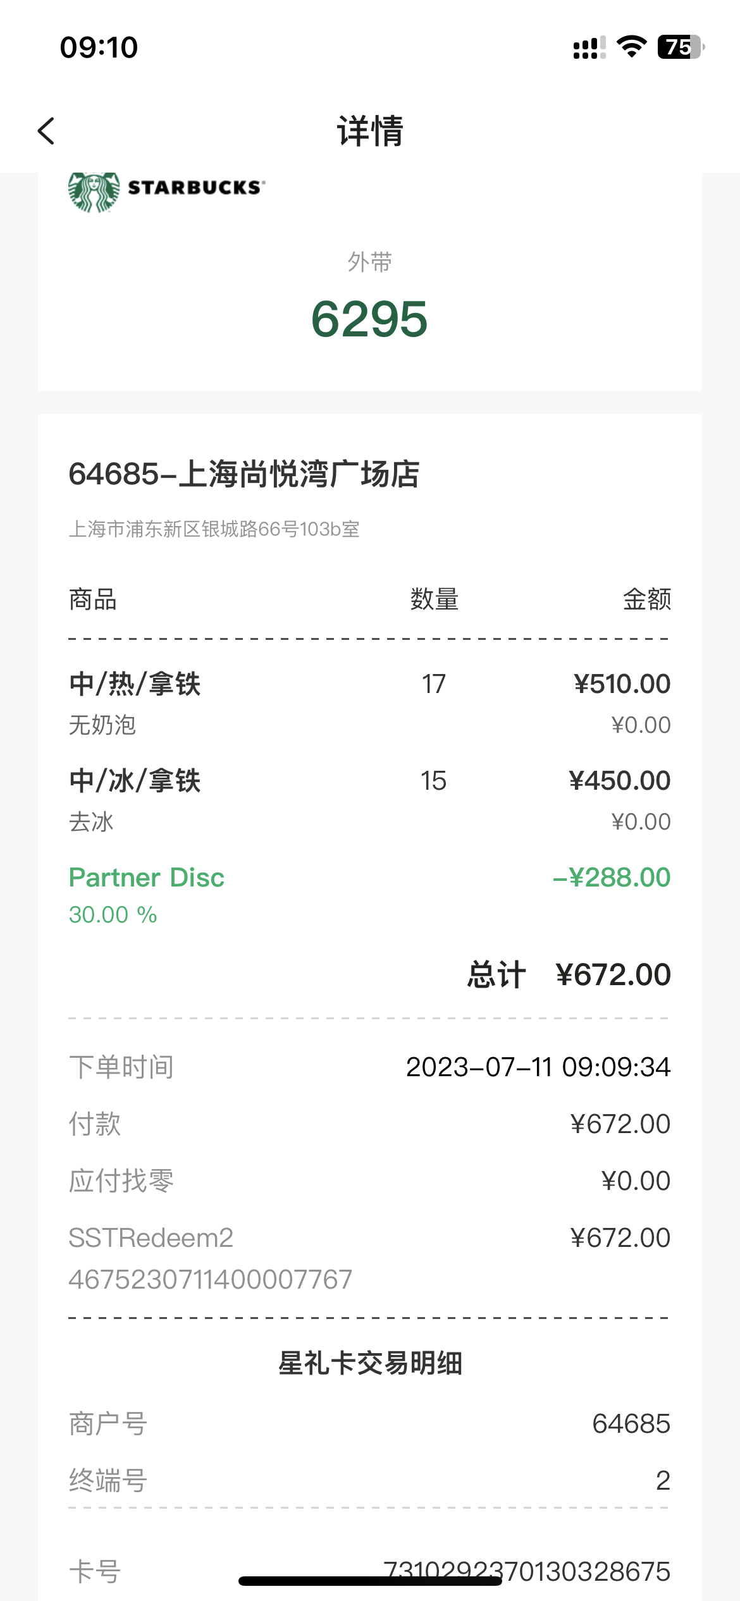Viewport: 740px width, 1601px height.
Task: Tap the battery level indicator
Action: point(681,47)
